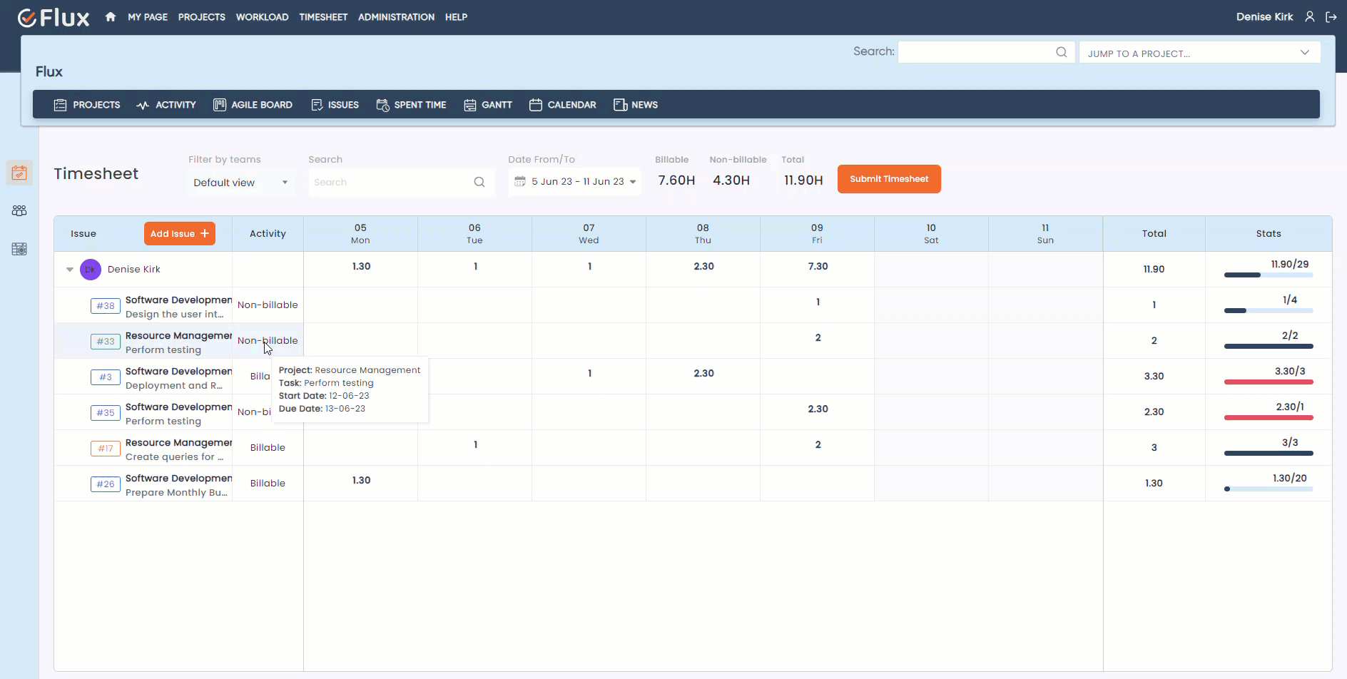This screenshot has height=679, width=1347.
Task: Click the magnifier icon in top search
Action: [1061, 52]
